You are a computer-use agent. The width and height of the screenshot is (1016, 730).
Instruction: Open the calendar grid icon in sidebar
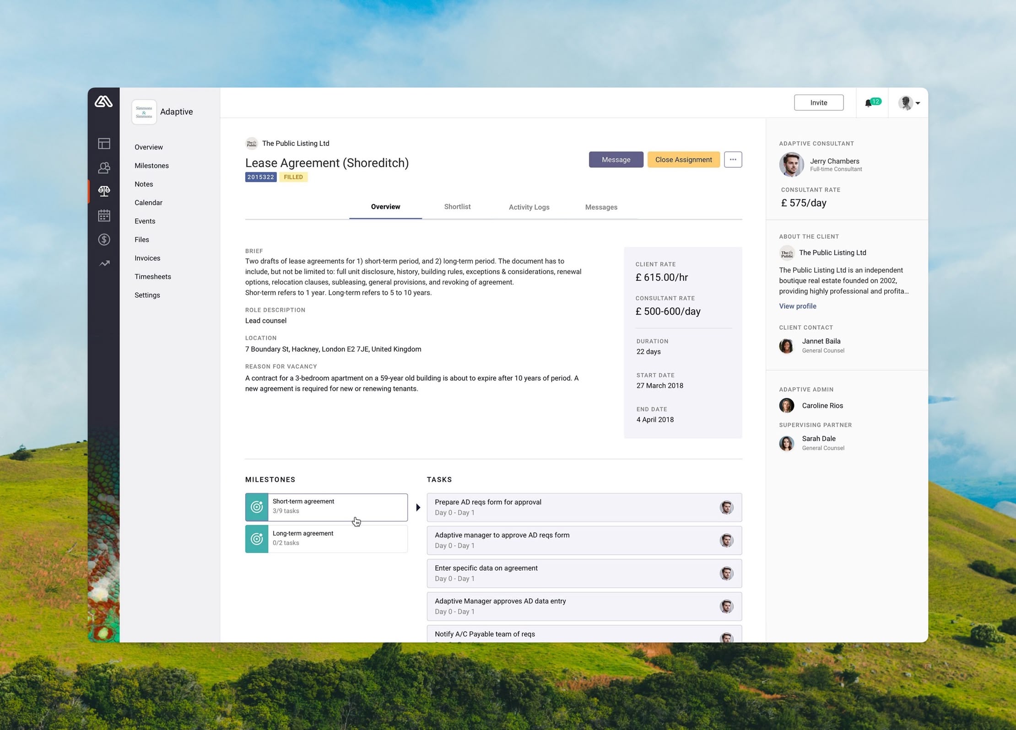pos(104,215)
